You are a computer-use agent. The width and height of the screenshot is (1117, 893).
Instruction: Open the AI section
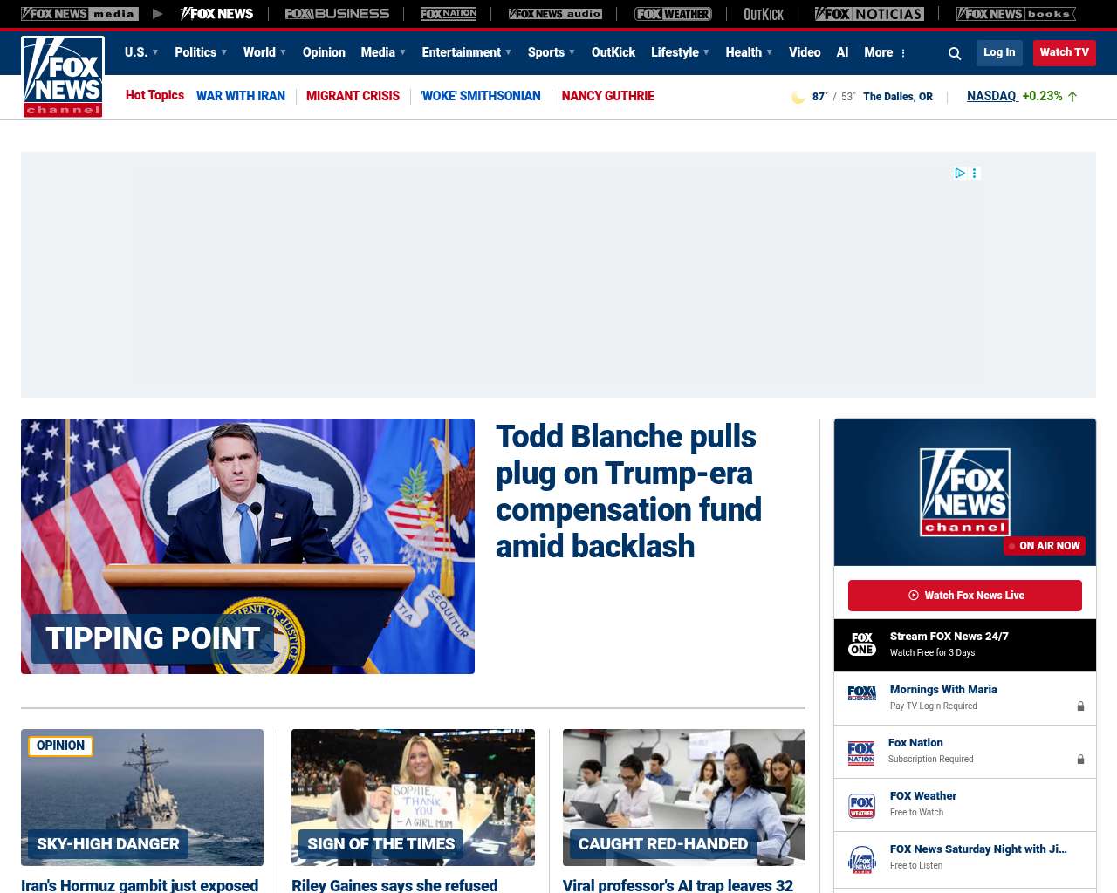(842, 52)
